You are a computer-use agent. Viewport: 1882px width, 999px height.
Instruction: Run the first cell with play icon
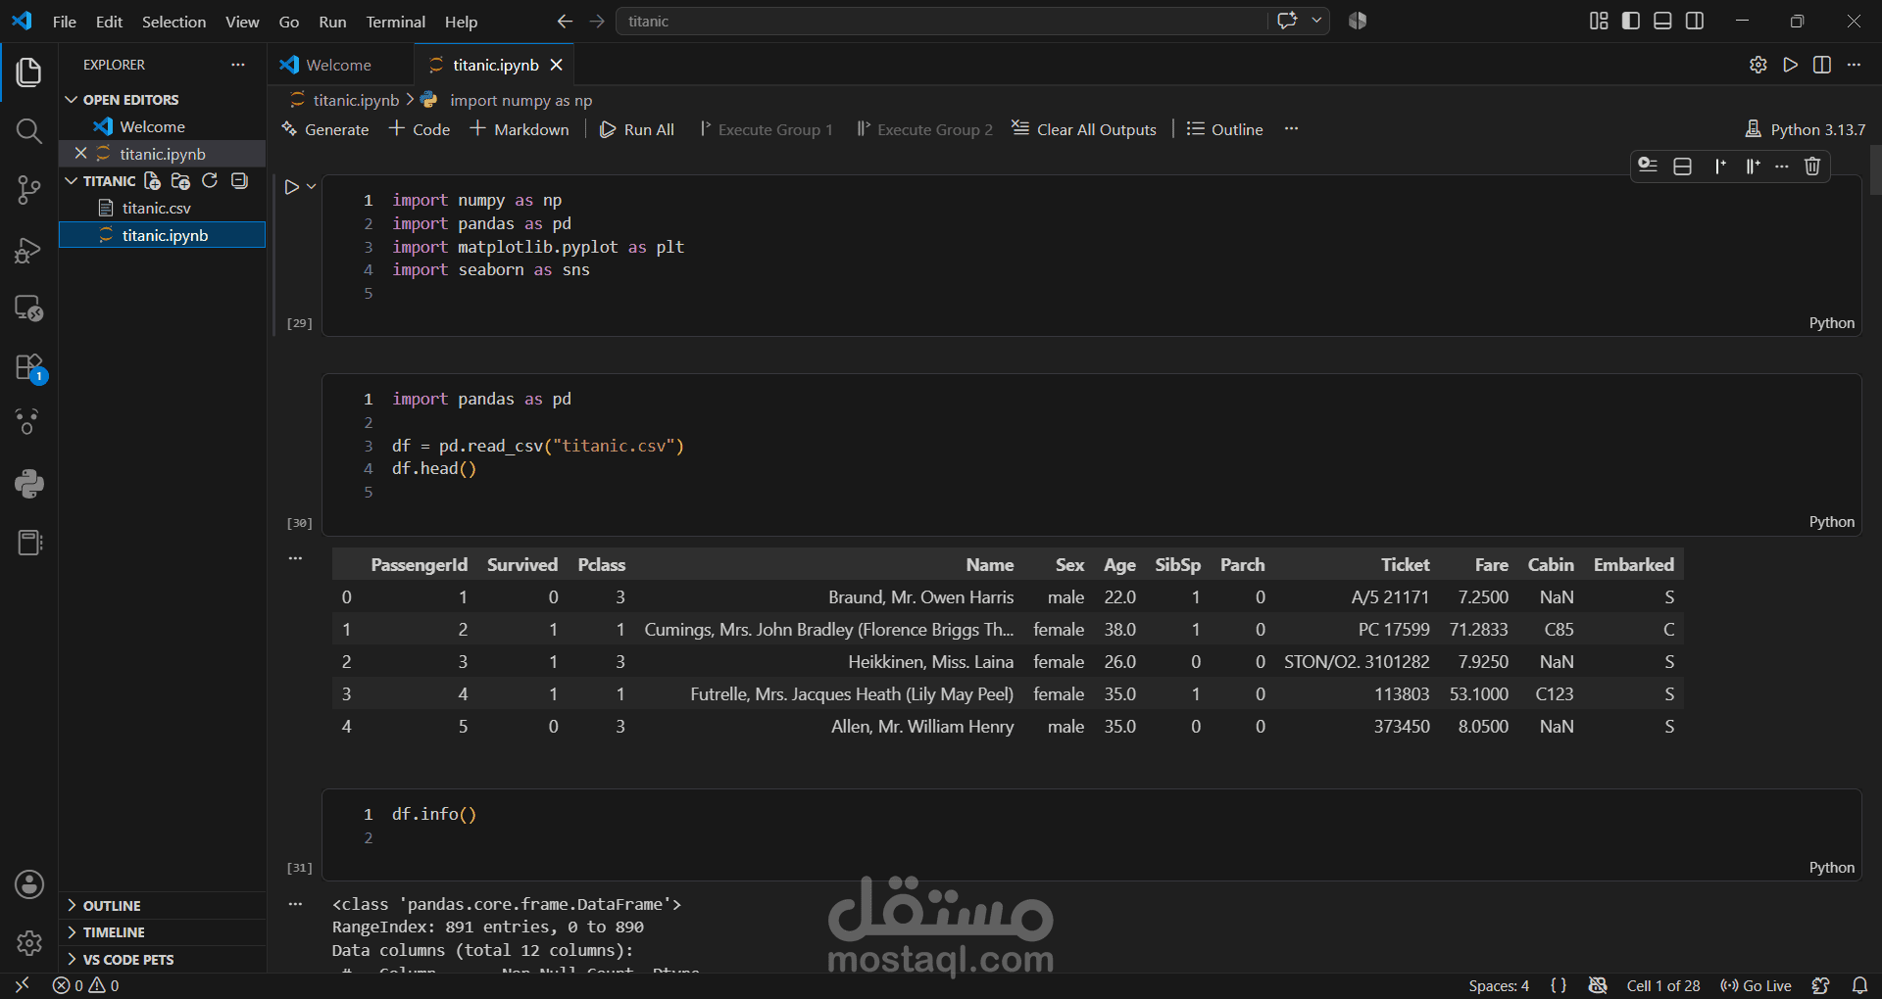point(291,187)
